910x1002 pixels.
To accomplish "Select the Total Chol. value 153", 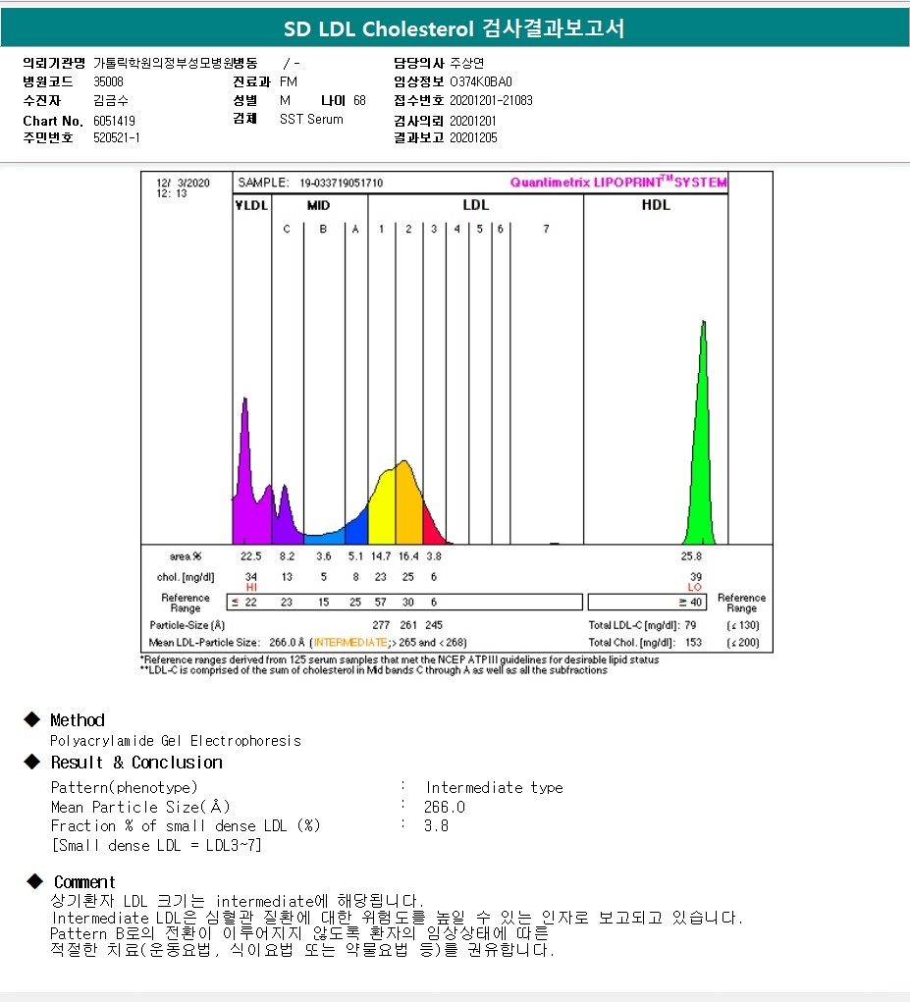I will click(x=694, y=643).
